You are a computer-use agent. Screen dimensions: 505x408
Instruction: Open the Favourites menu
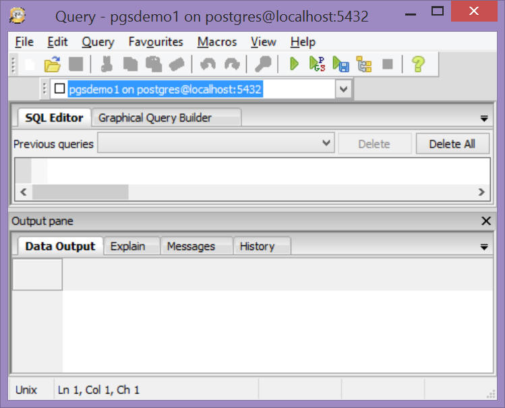(156, 42)
